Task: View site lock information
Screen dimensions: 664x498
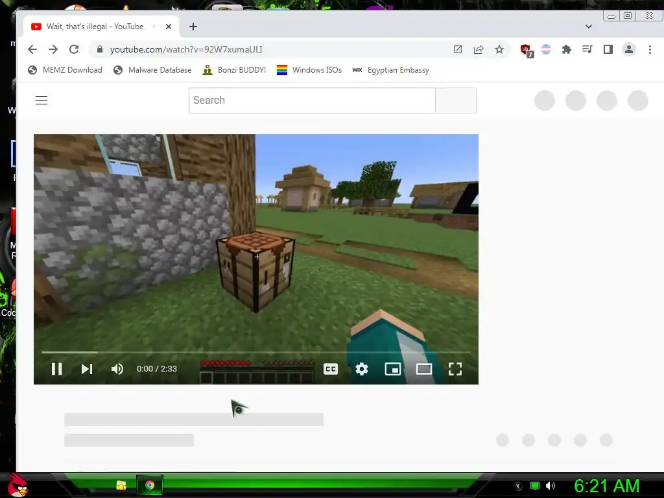Action: pyautogui.click(x=99, y=49)
